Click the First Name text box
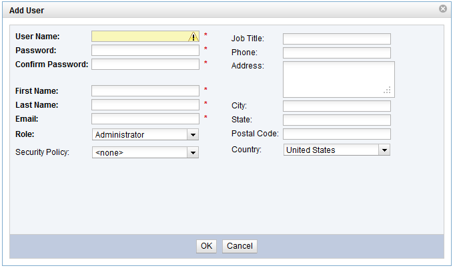453x268 pixels. coord(145,90)
